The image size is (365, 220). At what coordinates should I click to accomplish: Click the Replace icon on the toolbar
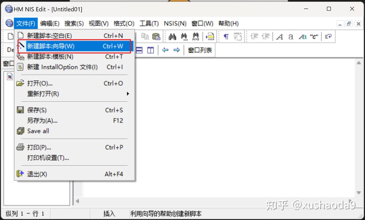tap(196, 36)
